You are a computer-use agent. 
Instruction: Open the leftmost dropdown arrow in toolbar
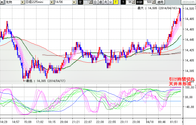click(x=2, y=2)
